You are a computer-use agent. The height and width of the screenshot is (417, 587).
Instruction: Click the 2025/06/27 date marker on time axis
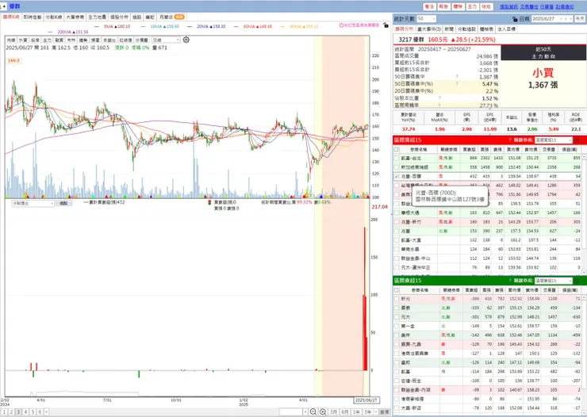coord(366,400)
